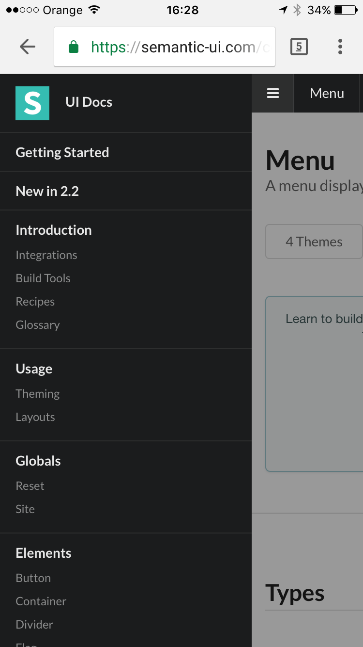The height and width of the screenshot is (647, 363).
Task: Go to Build Tools page
Action: pos(43,278)
